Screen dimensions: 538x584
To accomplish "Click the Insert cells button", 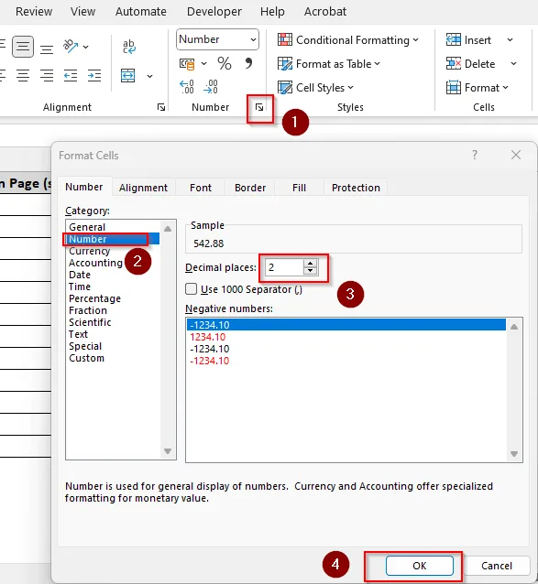I will [469, 40].
